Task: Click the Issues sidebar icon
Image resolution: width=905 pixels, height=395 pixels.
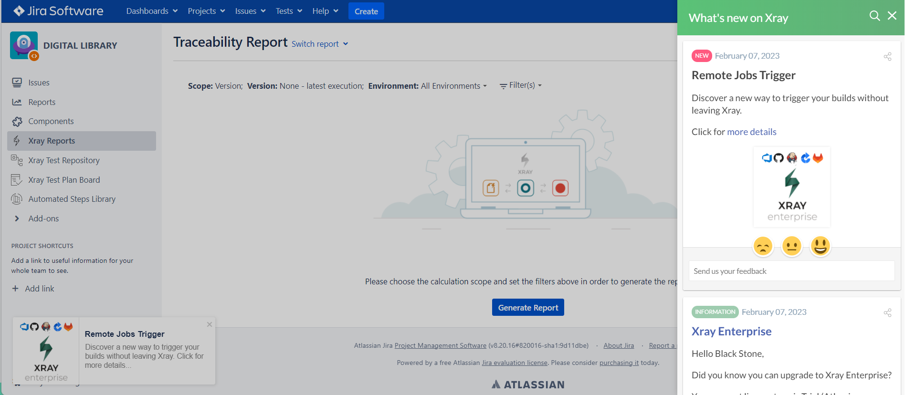Action: point(17,83)
